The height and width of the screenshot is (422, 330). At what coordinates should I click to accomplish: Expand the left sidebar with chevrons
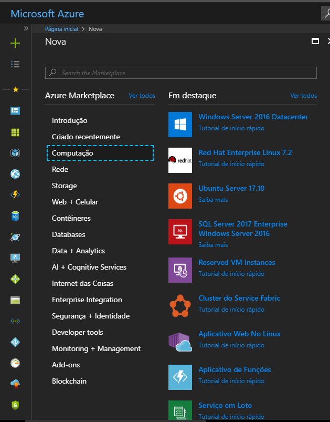pos(26,28)
